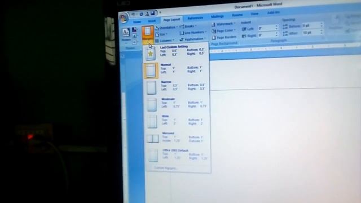Open the Size dropdown
This screenshot has width=361, height=203.
click(162, 34)
